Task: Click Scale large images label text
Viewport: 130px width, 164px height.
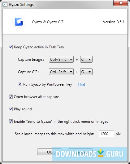Action: 54,134
